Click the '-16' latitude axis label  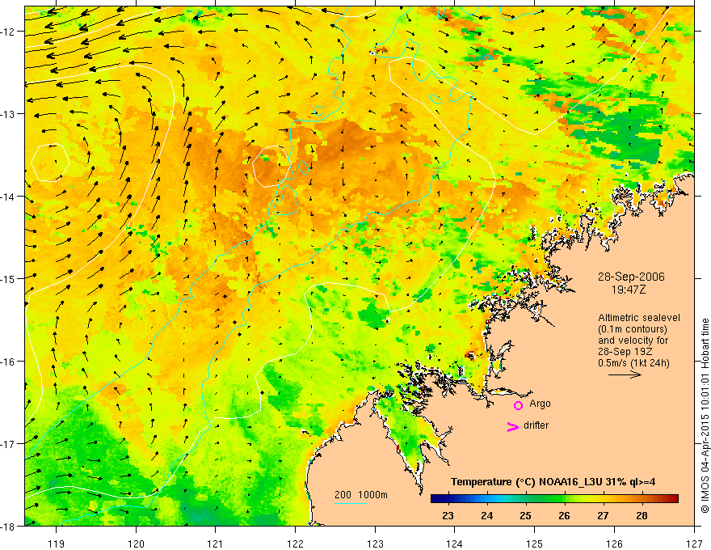click(x=8, y=362)
